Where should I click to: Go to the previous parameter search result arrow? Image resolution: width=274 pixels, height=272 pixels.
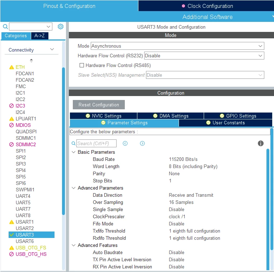(125, 143)
